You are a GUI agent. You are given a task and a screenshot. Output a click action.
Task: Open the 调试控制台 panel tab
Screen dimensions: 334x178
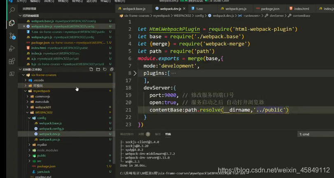127,134
